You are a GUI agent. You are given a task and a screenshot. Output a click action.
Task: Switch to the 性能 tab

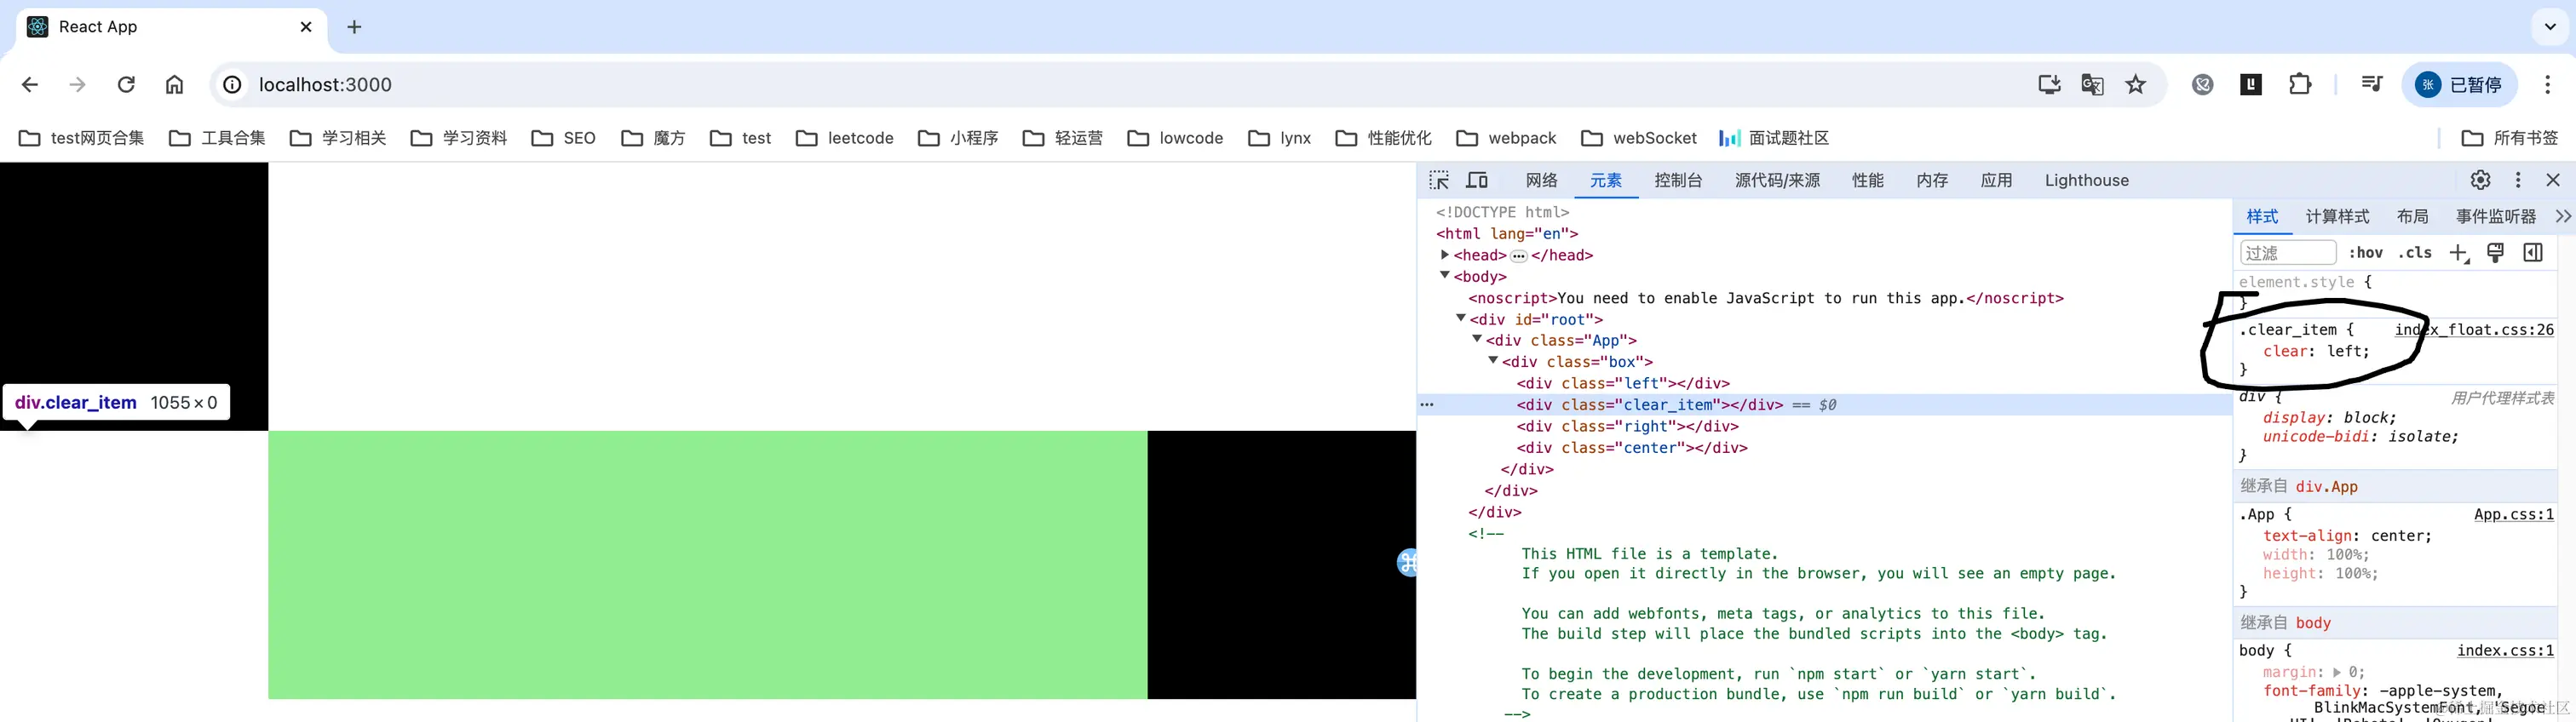point(1867,180)
